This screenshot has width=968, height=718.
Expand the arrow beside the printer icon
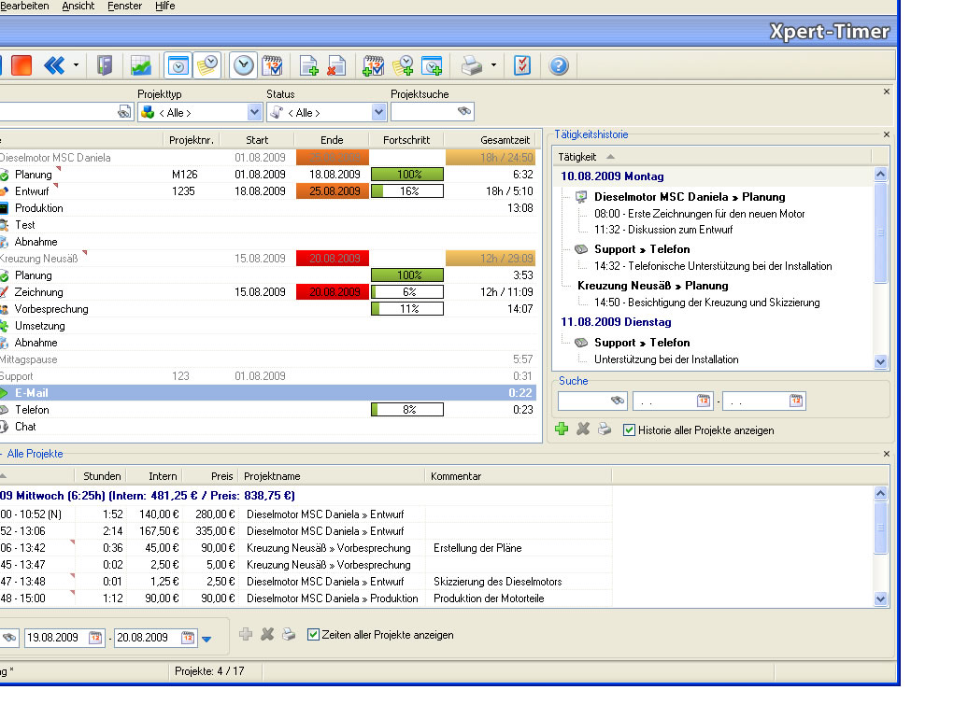(493, 65)
